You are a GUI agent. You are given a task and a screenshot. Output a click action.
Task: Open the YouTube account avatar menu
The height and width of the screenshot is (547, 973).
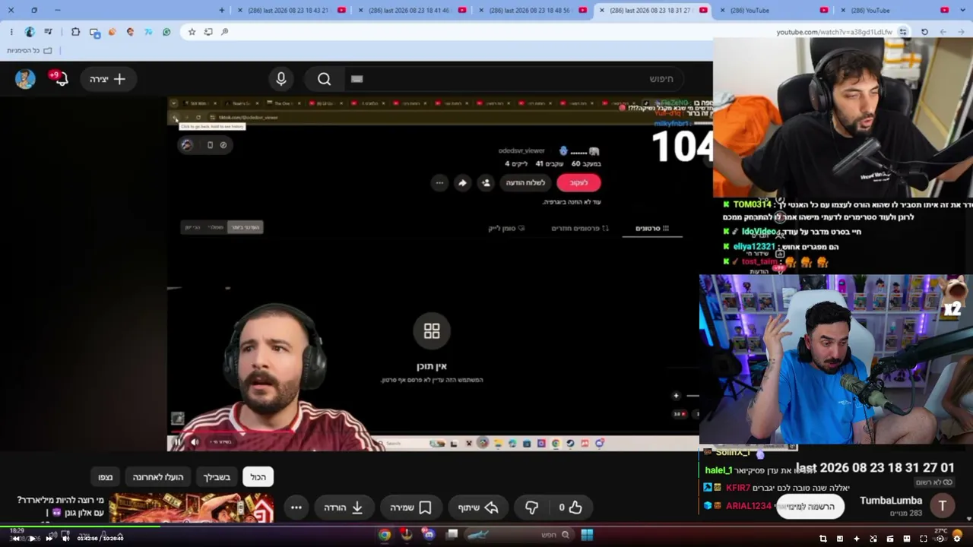point(25,79)
